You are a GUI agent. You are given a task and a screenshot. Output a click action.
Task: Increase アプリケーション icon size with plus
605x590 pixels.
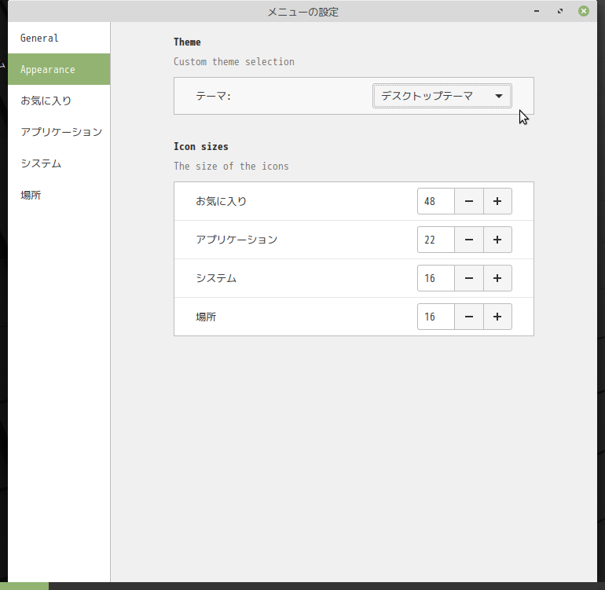[x=497, y=240]
